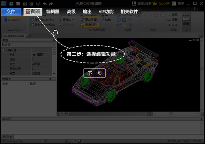Click the open folder icon in title bar
This screenshot has height=144, width=205.
pyautogui.click(x=18, y=4)
